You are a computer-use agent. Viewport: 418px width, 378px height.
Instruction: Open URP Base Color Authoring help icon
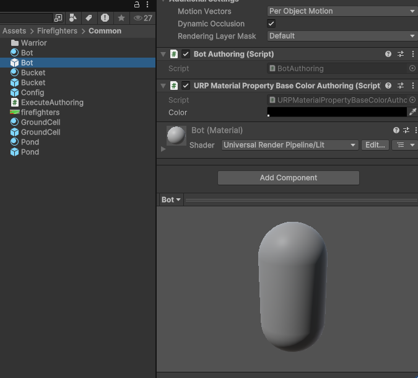(x=388, y=86)
